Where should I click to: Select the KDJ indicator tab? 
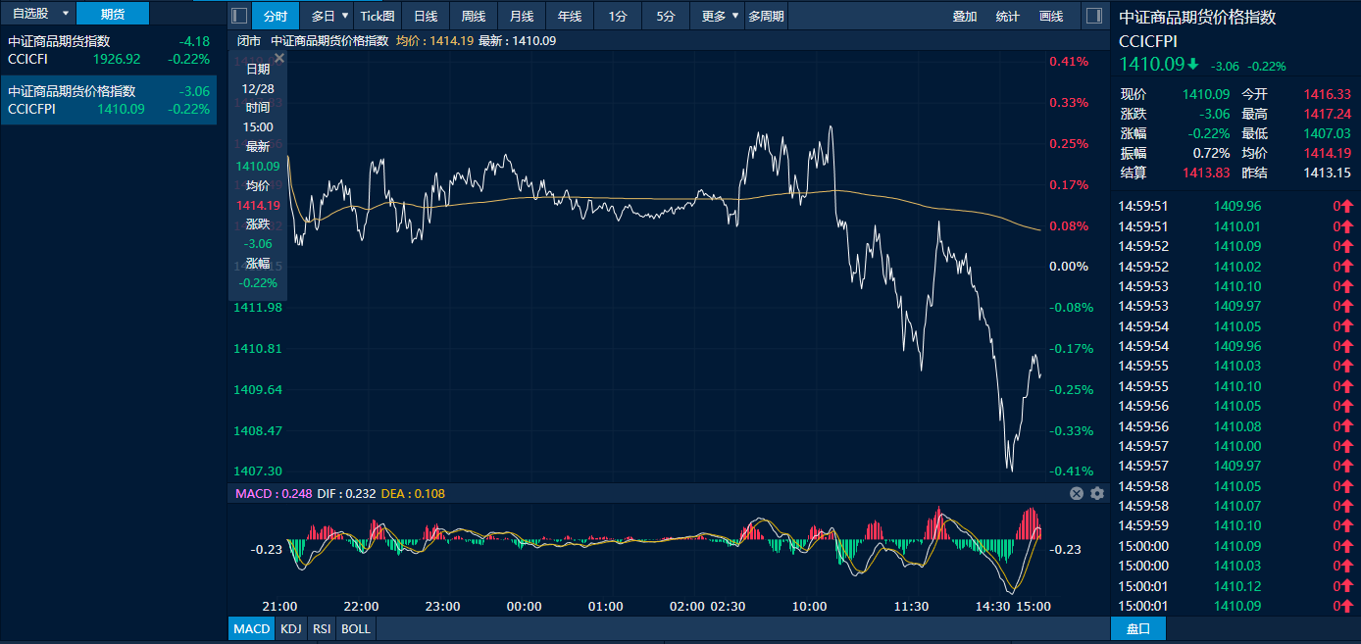290,628
